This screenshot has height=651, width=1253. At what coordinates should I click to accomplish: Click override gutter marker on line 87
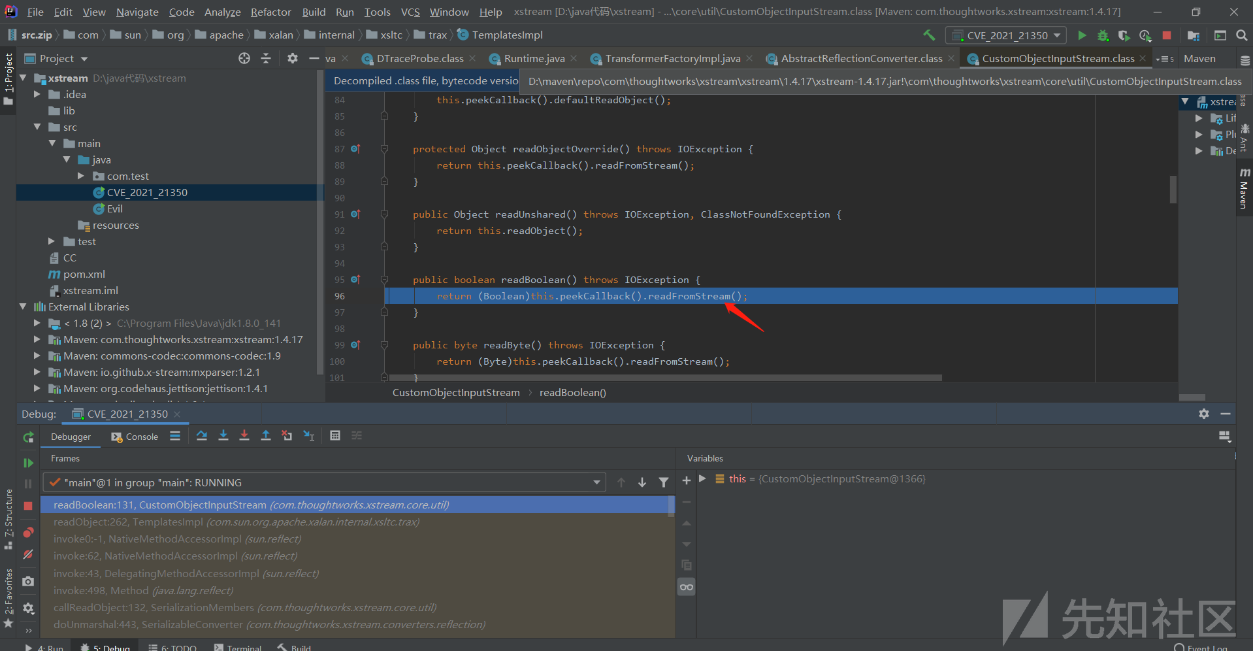tap(355, 149)
